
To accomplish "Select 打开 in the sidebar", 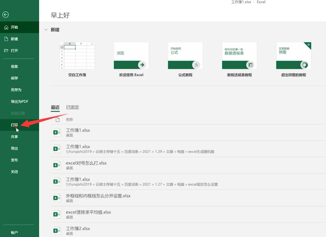I will pyautogui.click(x=19, y=51).
